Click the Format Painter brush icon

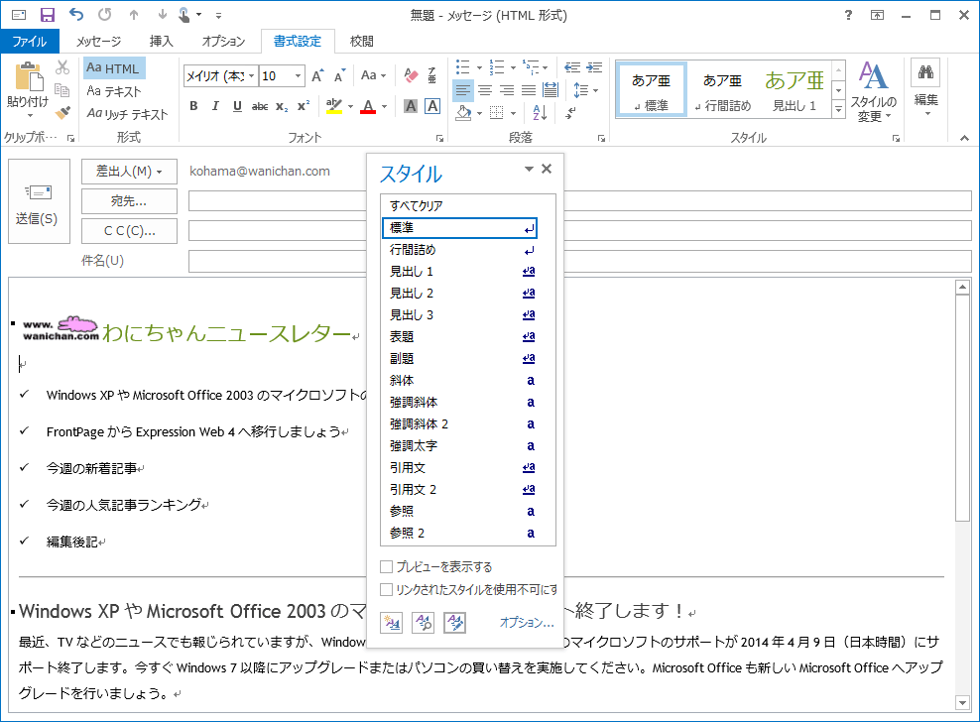[62, 113]
